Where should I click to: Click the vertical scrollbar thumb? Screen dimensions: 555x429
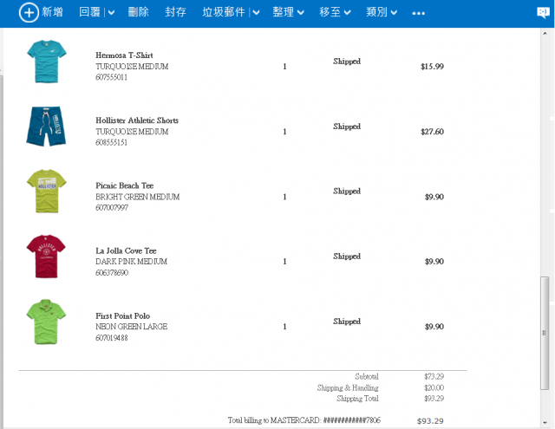click(x=545, y=333)
